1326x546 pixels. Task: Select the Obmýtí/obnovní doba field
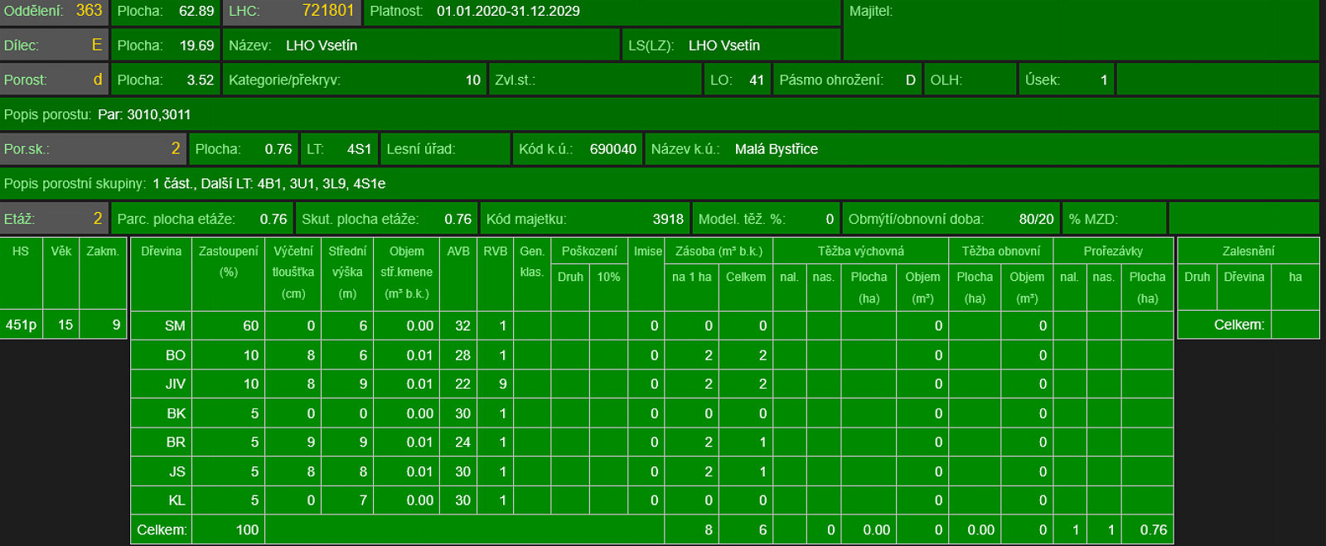951,219
